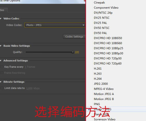Enable Limit data rate to checkbox

pyautogui.click(x=2, y=88)
